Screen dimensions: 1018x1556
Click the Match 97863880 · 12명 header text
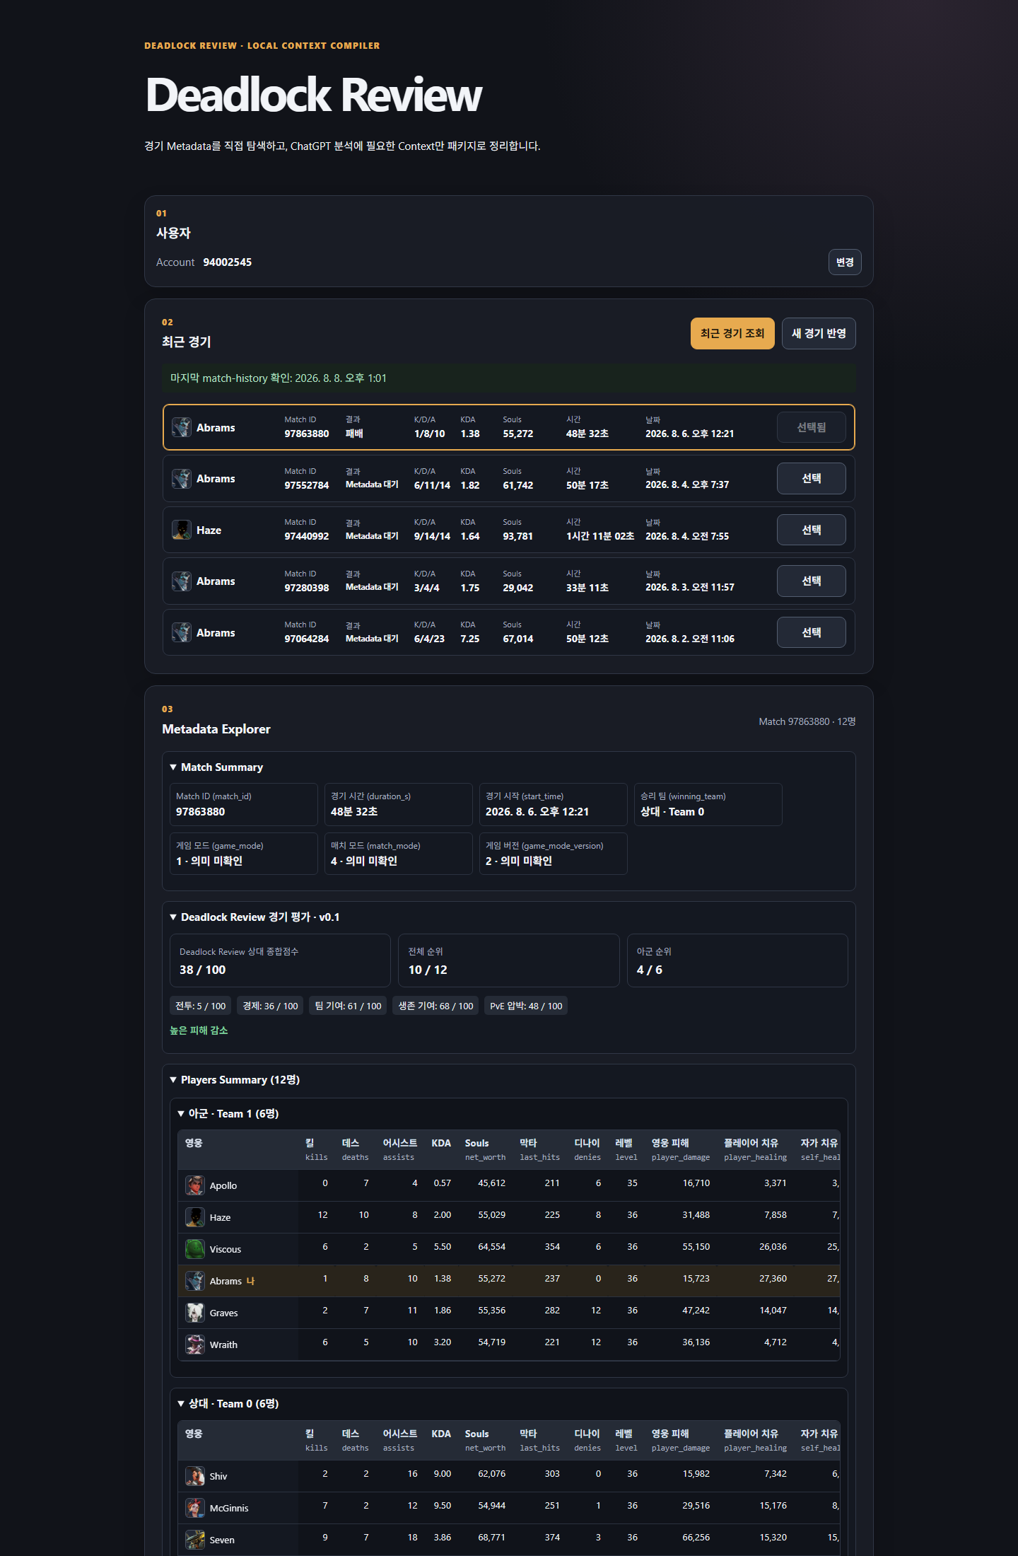coord(807,721)
